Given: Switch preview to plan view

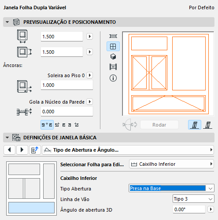Looking at the screenshot, I should (x=113, y=36).
